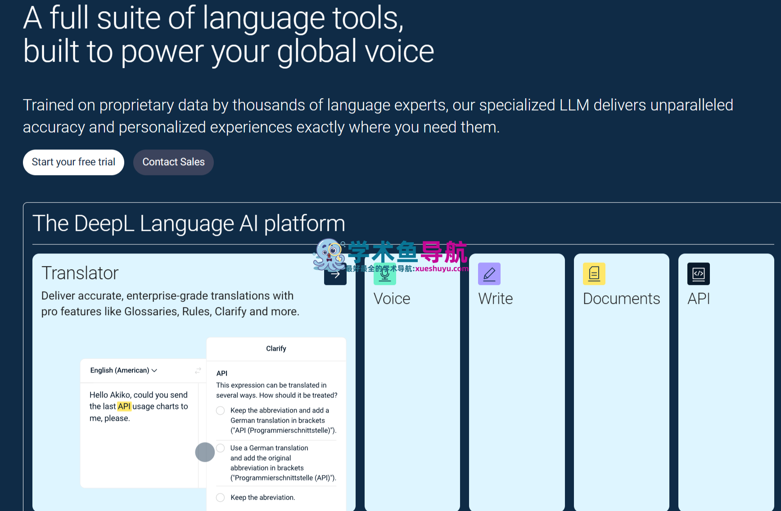Click the gray circular handle beside the text box

205,452
